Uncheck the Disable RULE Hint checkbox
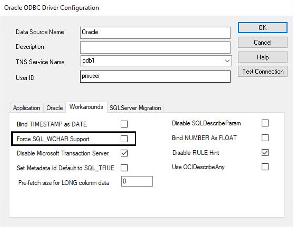Image resolution: width=293 pixels, height=227 pixels. pos(265,153)
